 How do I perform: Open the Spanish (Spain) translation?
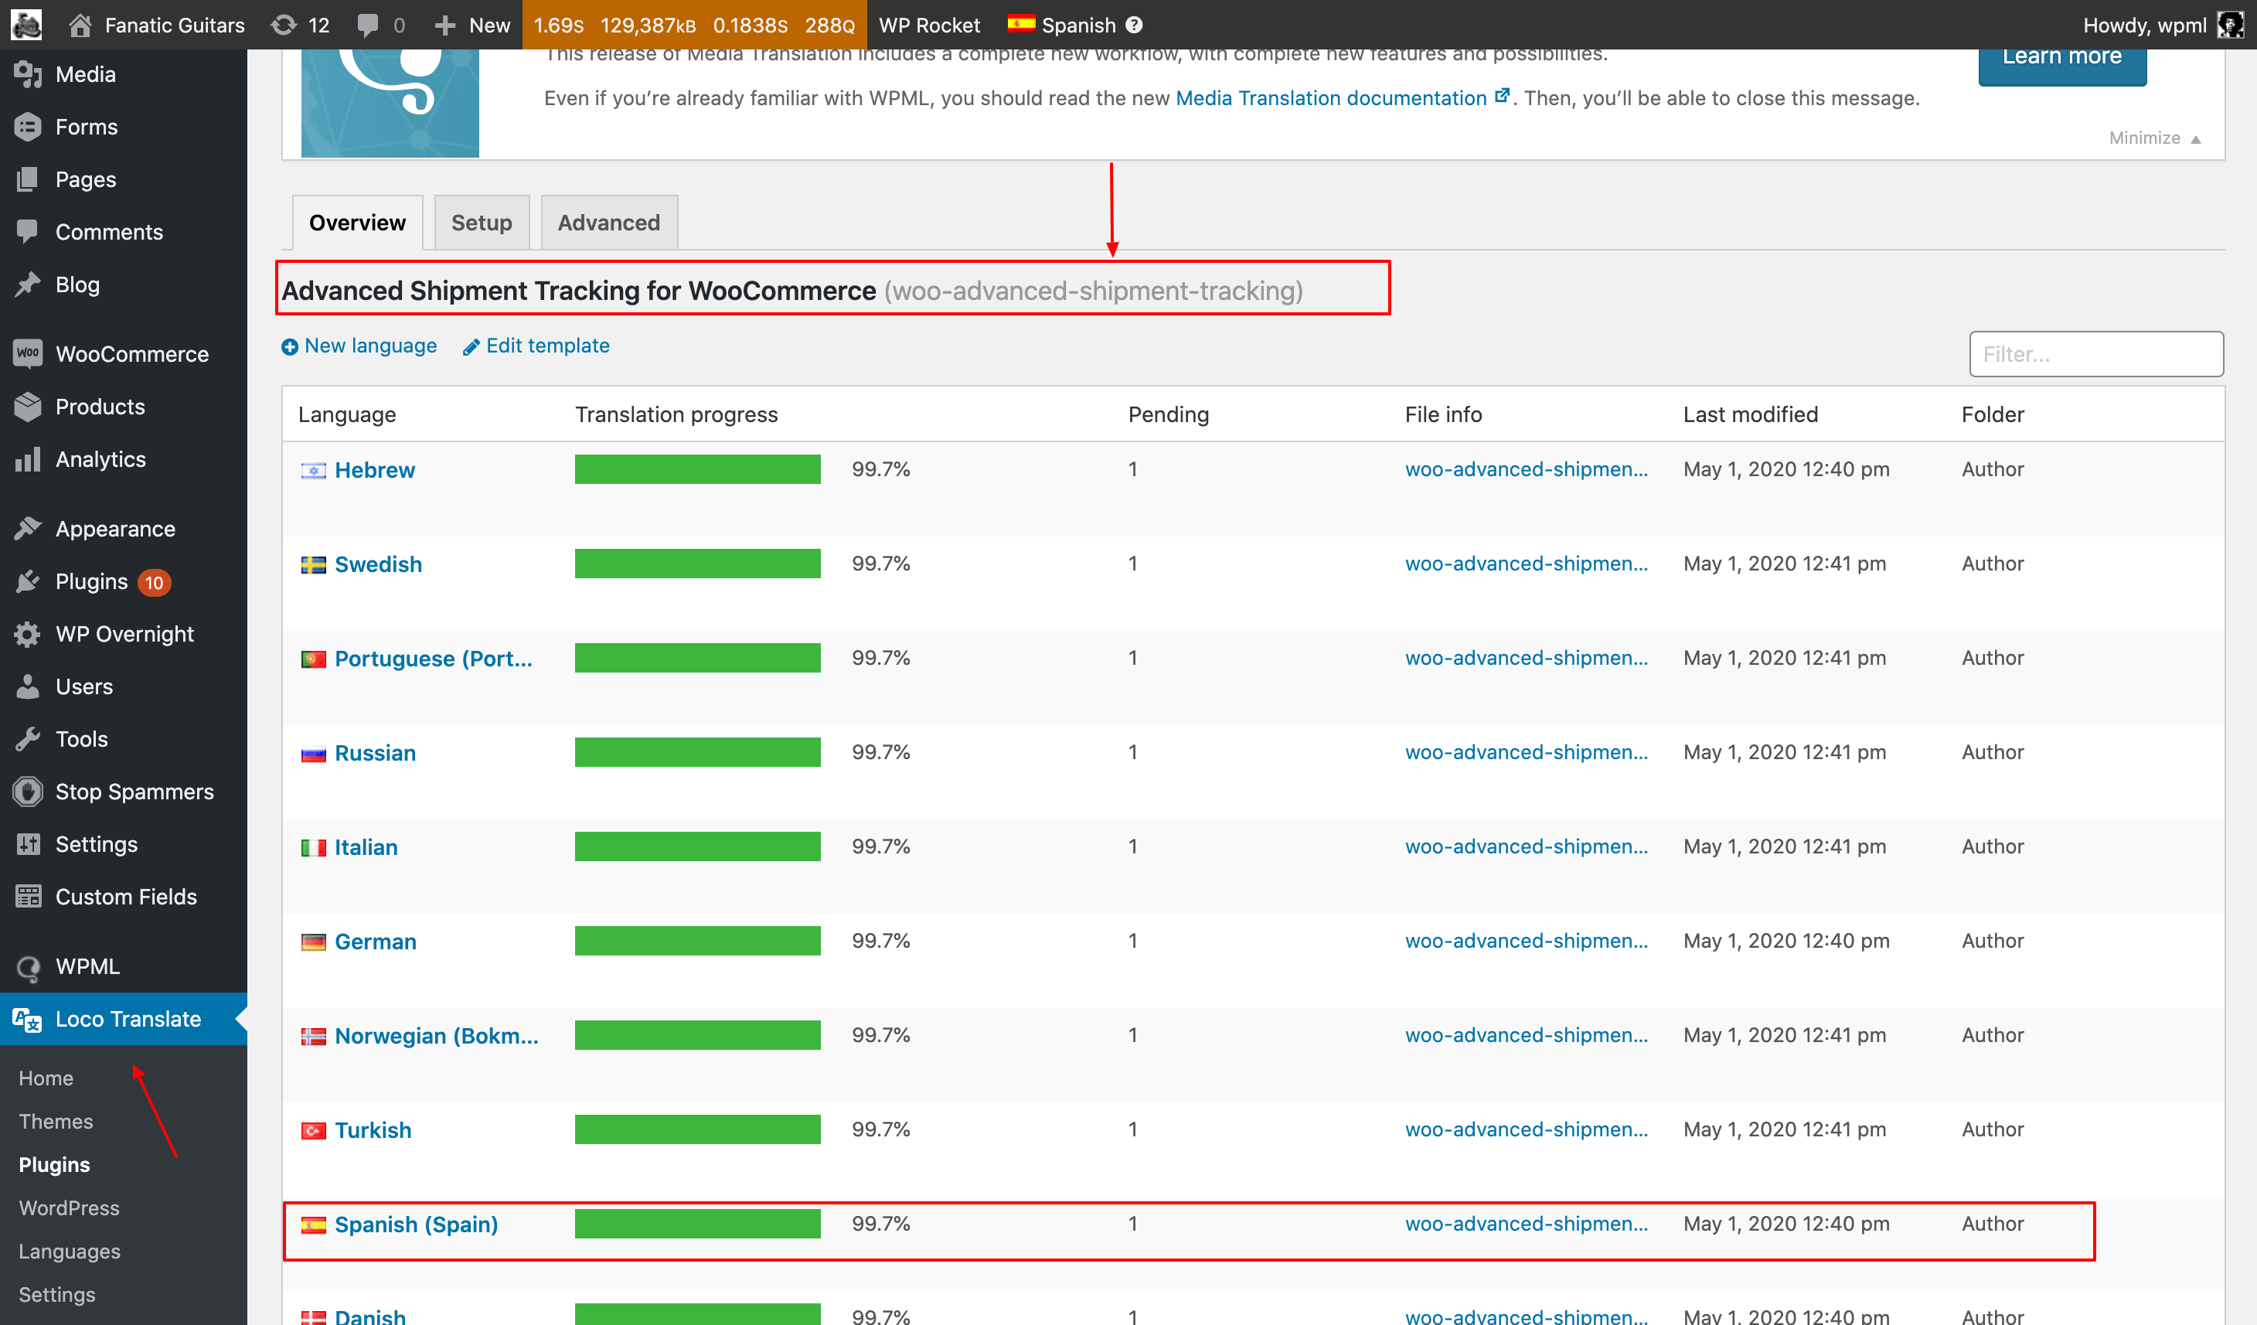416,1224
